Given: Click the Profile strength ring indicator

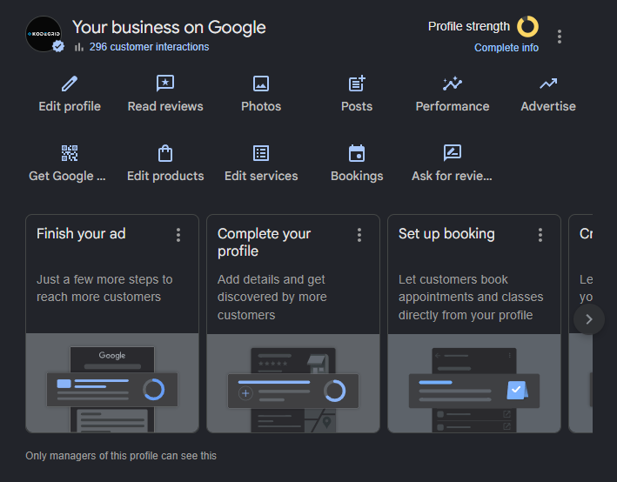Looking at the screenshot, I should [x=527, y=26].
